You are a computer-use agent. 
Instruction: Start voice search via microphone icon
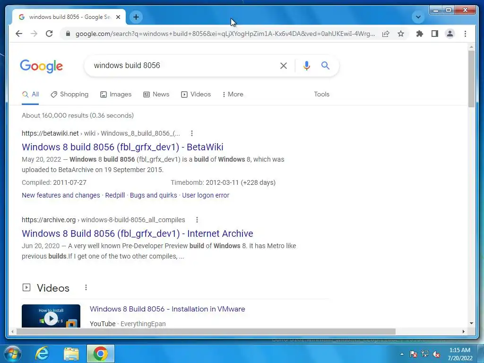tap(306, 65)
